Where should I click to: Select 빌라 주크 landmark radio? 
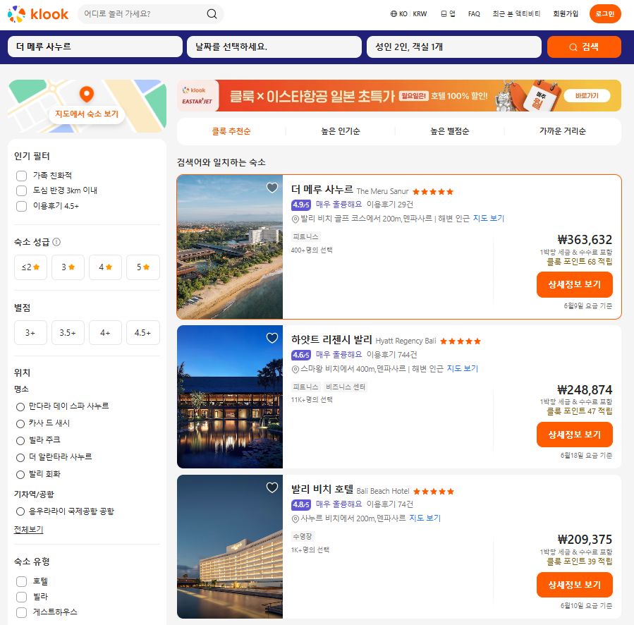(x=20, y=441)
